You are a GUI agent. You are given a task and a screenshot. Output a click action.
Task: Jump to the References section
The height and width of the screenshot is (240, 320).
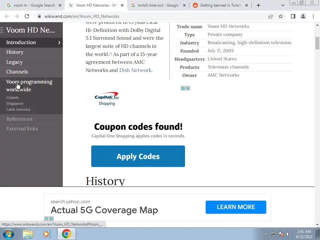tap(19, 119)
